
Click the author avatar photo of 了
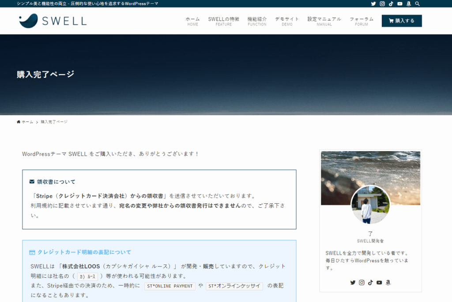pos(371,205)
